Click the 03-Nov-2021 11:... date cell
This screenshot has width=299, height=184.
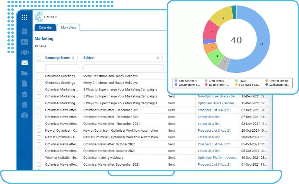pos(254,123)
